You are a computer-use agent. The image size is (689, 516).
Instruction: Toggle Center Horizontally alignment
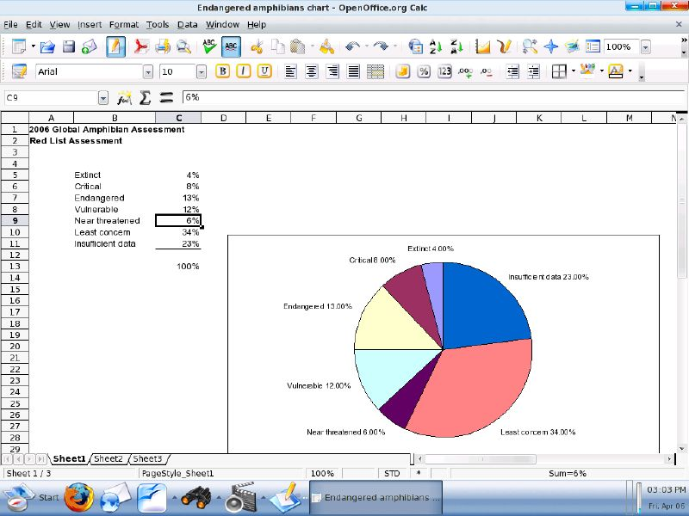pyautogui.click(x=311, y=71)
